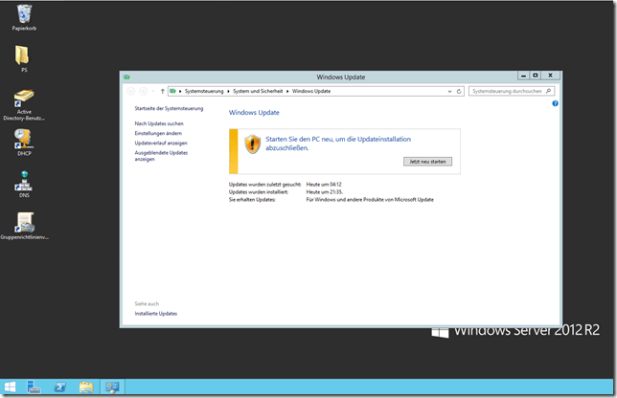
Task: Open the Gruppenrichtlinien desktop shortcut
Action: pyautogui.click(x=24, y=223)
